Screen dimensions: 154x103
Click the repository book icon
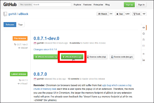(x=5, y=14)
